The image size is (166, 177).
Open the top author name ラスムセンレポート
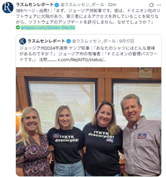coord(35,5)
